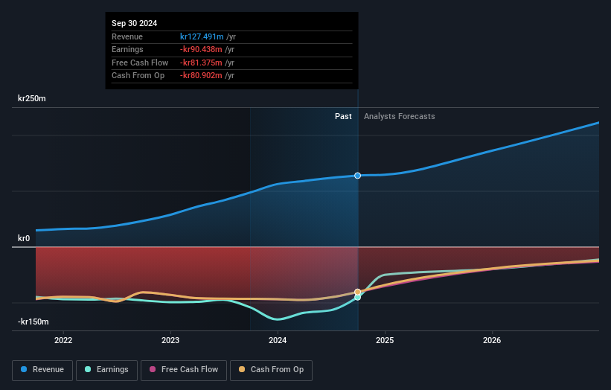Click the Cash From Op label in tooltip
The image size is (611, 390).
tap(138, 76)
